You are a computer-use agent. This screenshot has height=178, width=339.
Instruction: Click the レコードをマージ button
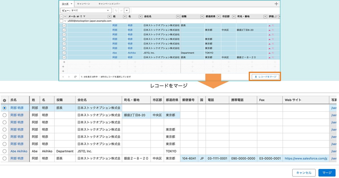click(x=265, y=77)
